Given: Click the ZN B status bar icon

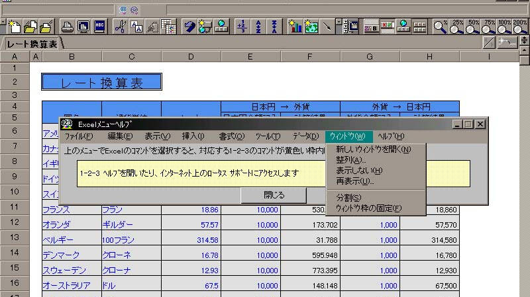Looking at the screenshot, I should [371, 26].
